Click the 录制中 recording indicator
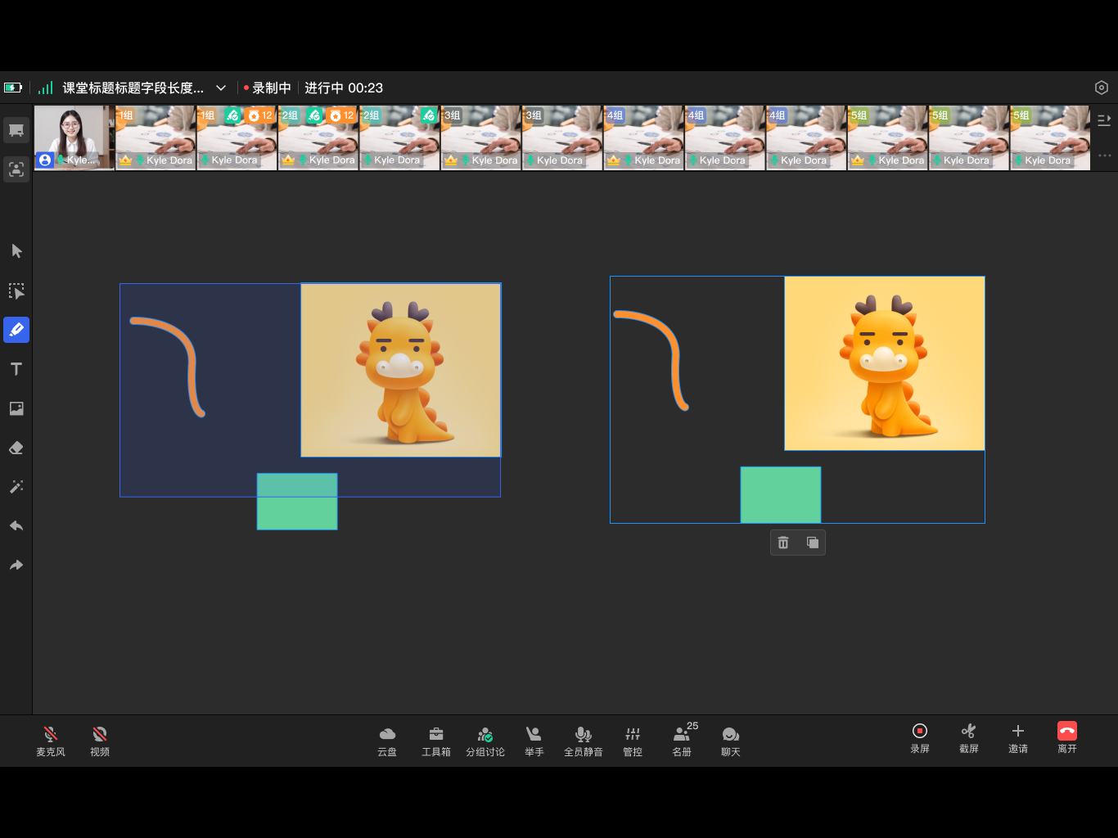This screenshot has width=1118, height=838. point(267,88)
